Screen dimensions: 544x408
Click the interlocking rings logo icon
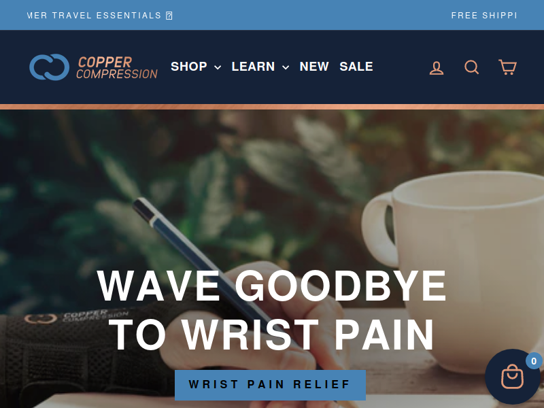[x=49, y=67]
